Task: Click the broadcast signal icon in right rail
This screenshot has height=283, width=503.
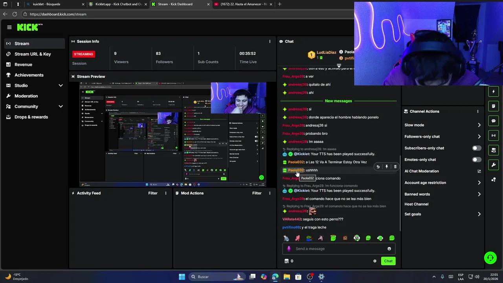Action: (x=494, y=135)
